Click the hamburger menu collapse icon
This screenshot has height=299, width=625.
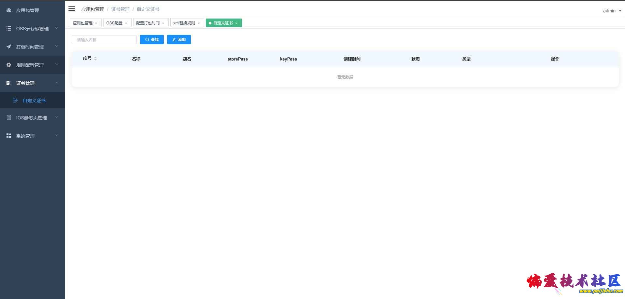72,9
